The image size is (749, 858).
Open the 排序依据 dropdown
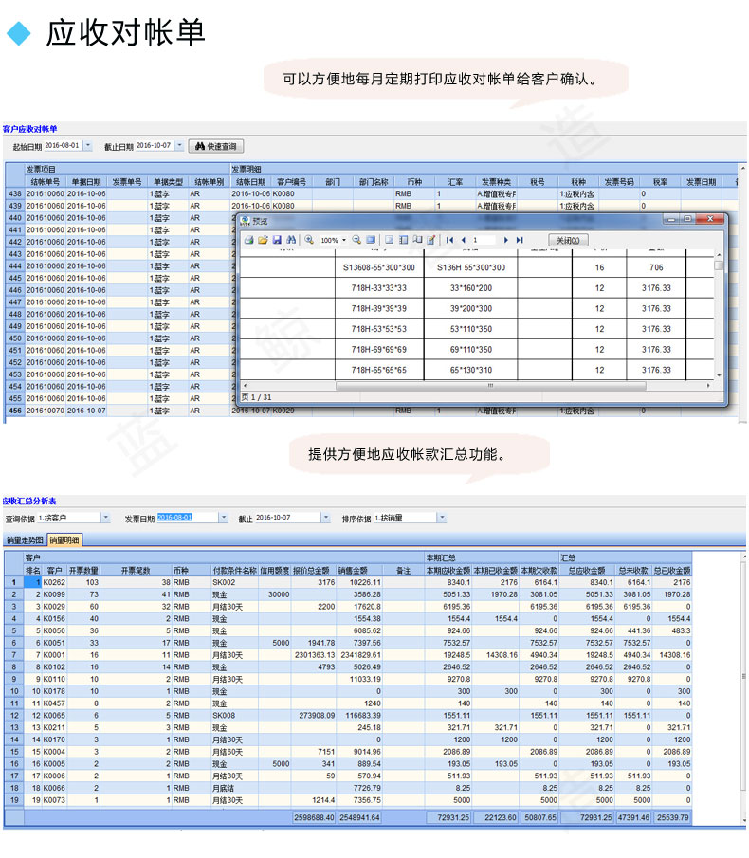point(442,518)
